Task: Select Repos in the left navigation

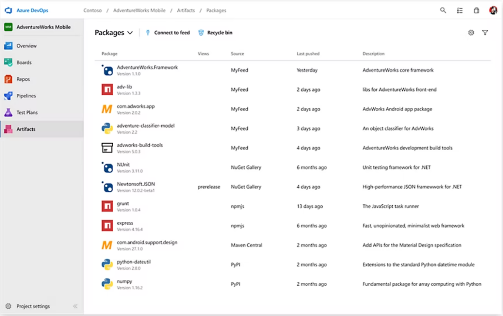Action: tap(23, 79)
